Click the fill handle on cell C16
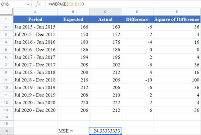201x135 pixels. click(121, 134)
